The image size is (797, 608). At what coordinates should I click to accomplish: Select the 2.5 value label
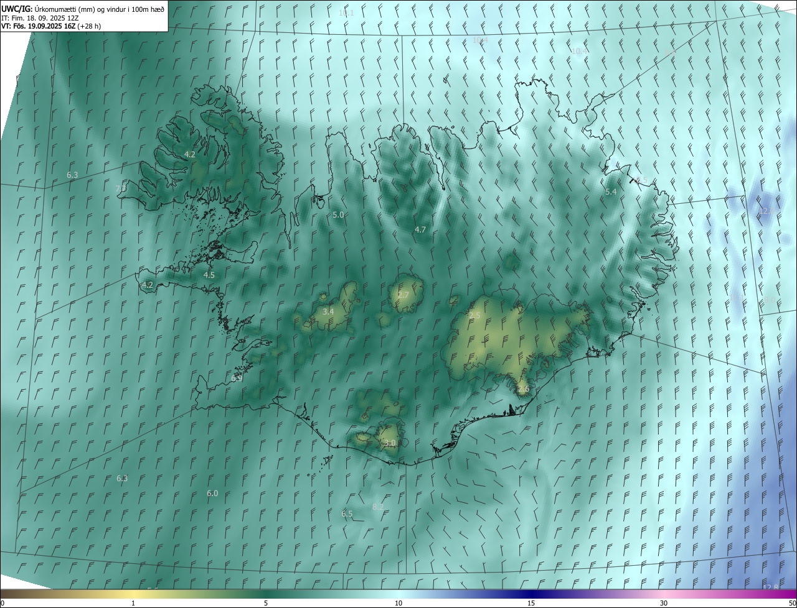pos(474,316)
